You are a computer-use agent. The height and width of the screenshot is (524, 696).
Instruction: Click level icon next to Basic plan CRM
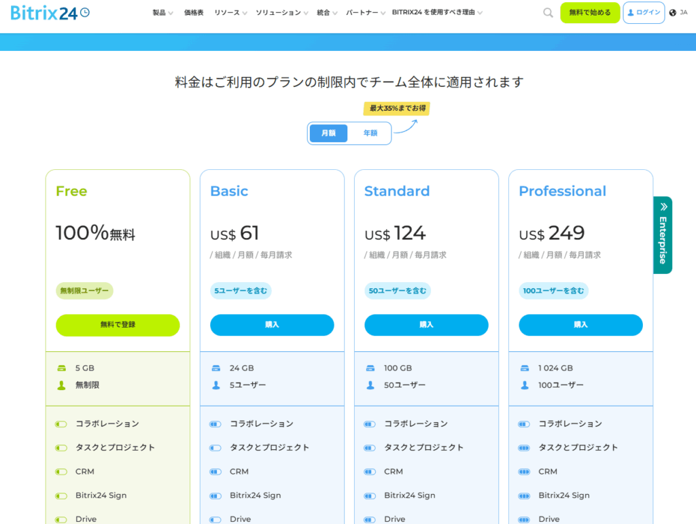(215, 472)
